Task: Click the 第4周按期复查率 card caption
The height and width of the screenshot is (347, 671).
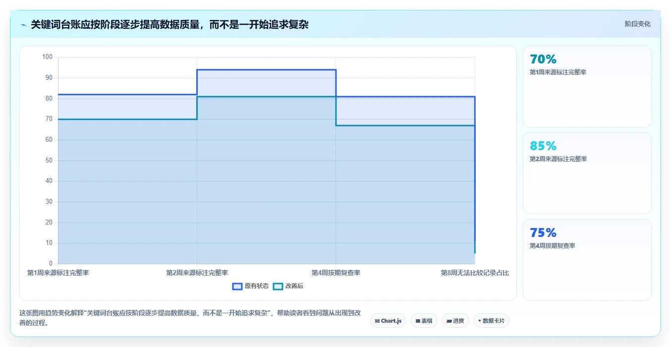Action: 552,246
